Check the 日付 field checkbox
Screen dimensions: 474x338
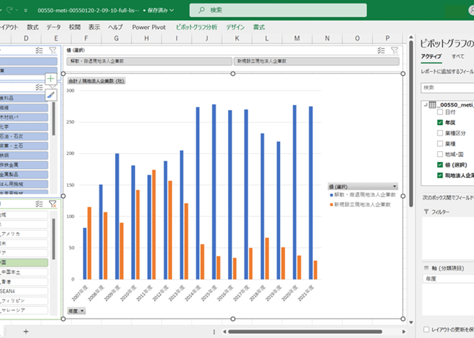[x=440, y=112]
